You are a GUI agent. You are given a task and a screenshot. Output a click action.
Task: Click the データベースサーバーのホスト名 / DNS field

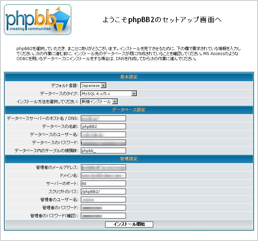[103, 118]
